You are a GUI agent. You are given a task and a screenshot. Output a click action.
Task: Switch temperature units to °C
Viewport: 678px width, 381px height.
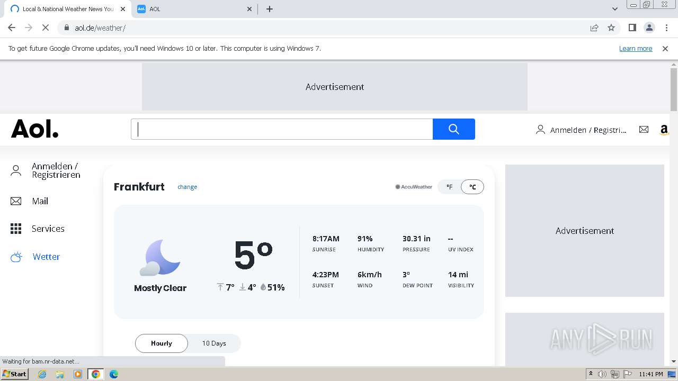coord(472,187)
